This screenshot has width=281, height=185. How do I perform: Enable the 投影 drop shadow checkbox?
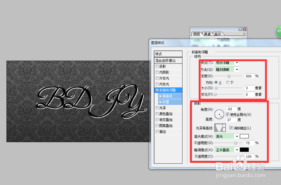pyautogui.click(x=157, y=66)
